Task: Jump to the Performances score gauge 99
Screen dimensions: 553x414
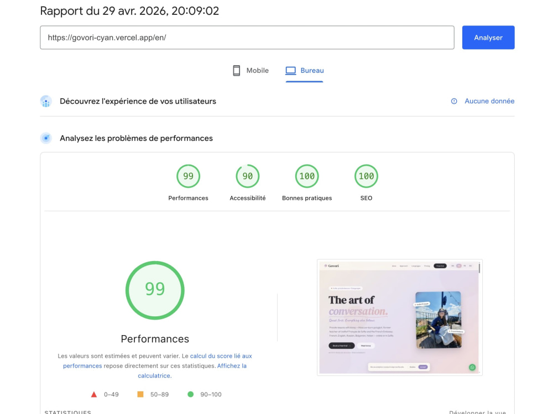Action: click(x=189, y=176)
